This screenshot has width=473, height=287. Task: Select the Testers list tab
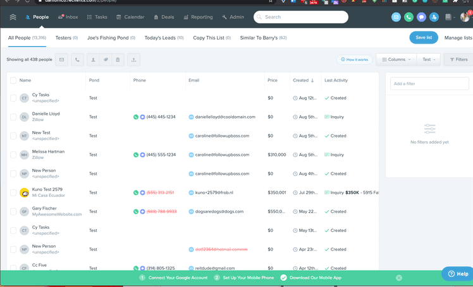click(x=66, y=38)
